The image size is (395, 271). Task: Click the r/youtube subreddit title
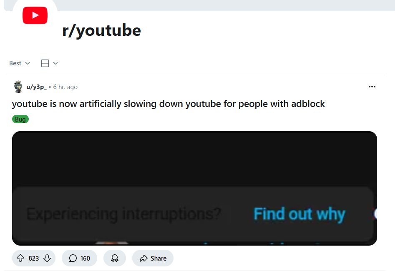(x=101, y=31)
